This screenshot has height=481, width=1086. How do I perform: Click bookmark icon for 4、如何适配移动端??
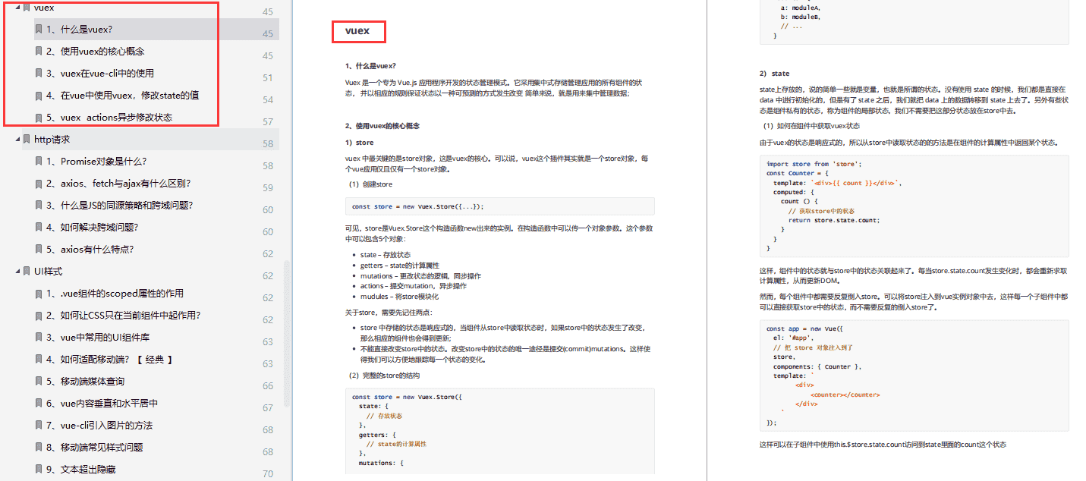tap(39, 360)
